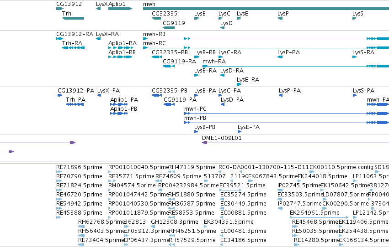Select the LysC-PA protein

[220, 95]
